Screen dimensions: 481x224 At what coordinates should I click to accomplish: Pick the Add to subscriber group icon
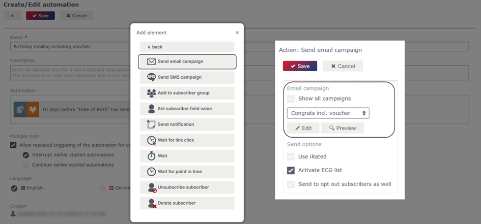[151, 93]
